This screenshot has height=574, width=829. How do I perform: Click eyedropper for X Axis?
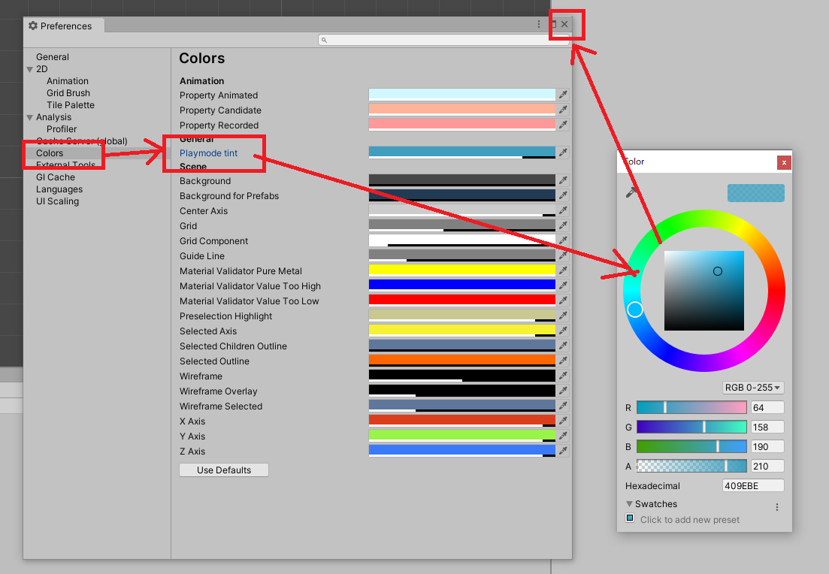click(563, 421)
